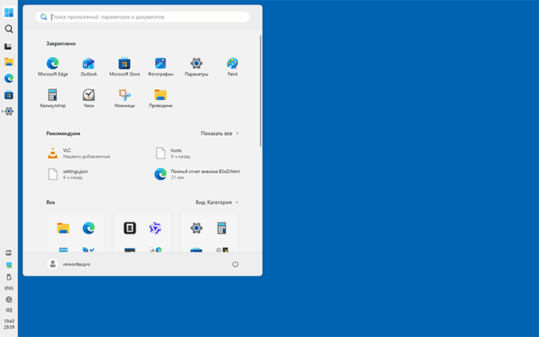The width and height of the screenshot is (539, 337).
Task: Switch the ENG input language indicator
Action: click(9, 288)
